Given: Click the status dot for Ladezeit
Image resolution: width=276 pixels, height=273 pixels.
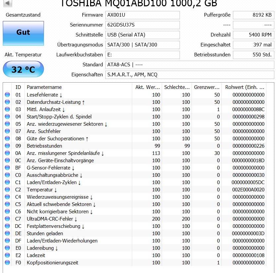Looking at the screenshot, I should [7, 255].
